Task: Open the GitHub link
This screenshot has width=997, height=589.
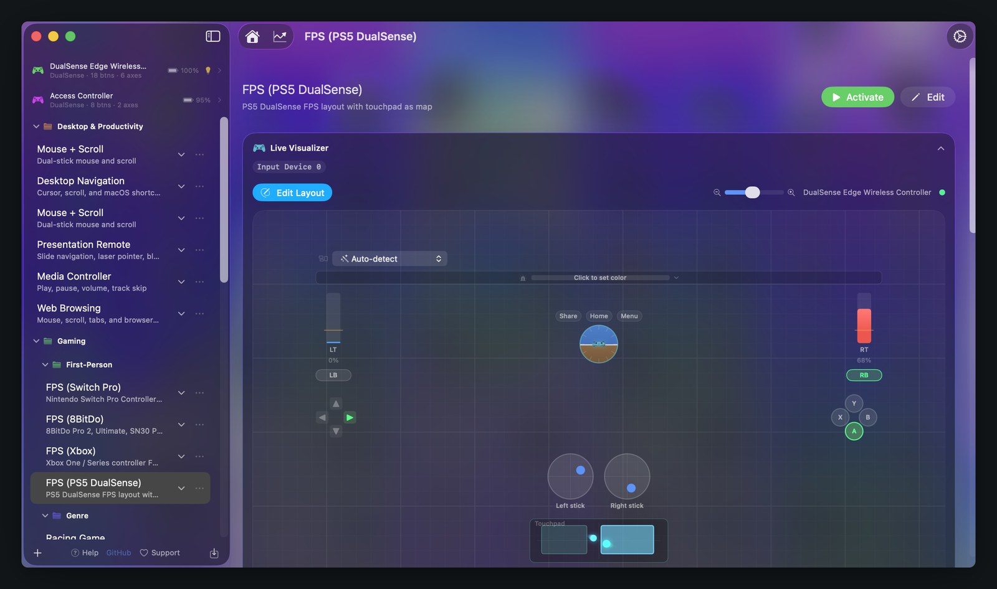Action: click(118, 553)
